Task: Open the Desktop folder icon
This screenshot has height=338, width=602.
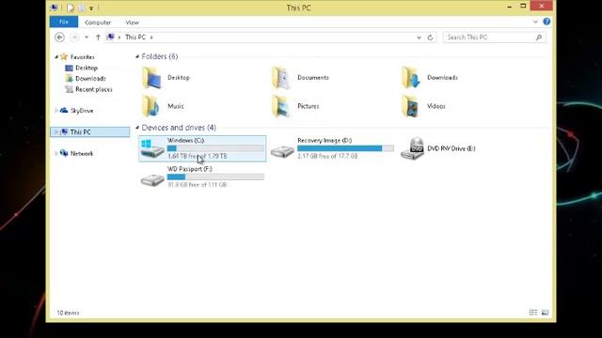Action: click(x=152, y=77)
